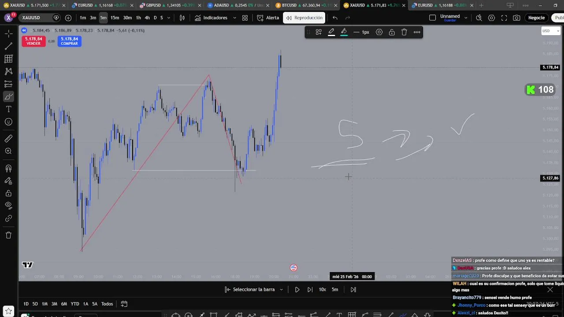564x317 pixels.
Task: Open the forecasting and measurement tools
Action: (x=8, y=84)
